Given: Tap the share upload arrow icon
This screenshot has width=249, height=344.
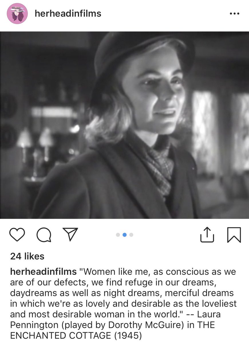Looking at the screenshot, I should point(207,234).
